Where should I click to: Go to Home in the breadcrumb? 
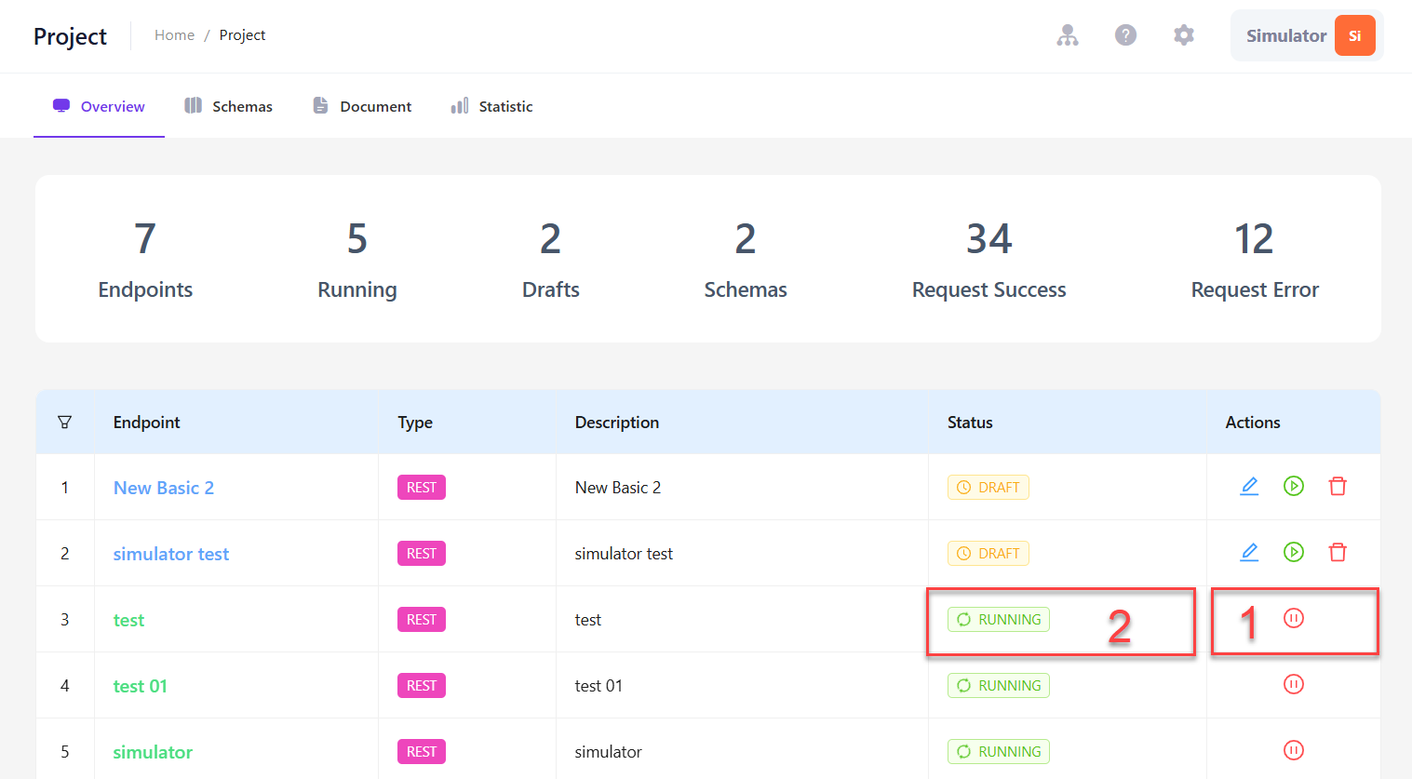(174, 35)
